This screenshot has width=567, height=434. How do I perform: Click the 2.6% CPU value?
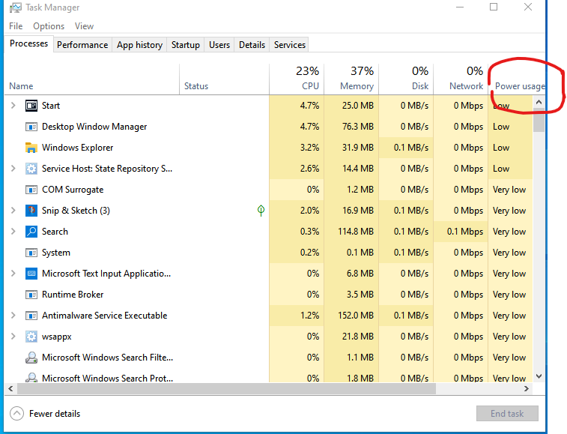click(x=309, y=169)
